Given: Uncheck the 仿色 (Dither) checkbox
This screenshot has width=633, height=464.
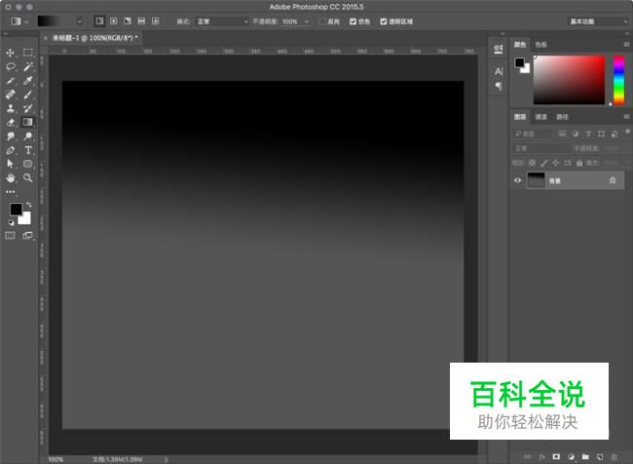Looking at the screenshot, I should pos(354,20).
